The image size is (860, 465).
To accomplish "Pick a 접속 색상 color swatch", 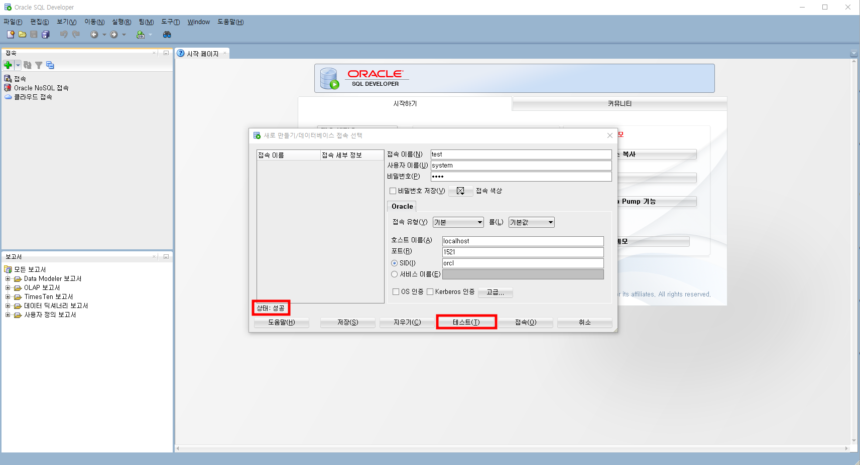I will coord(460,191).
